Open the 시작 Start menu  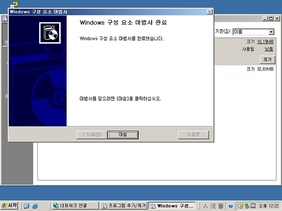click(9, 206)
